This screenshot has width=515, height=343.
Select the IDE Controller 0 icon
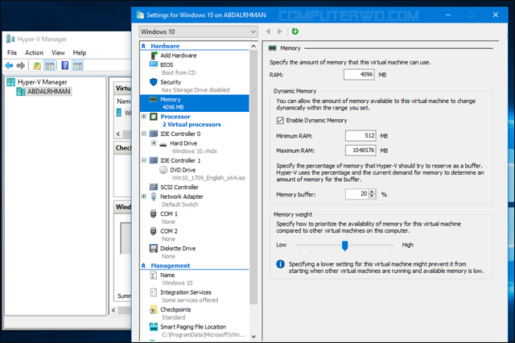coord(154,134)
